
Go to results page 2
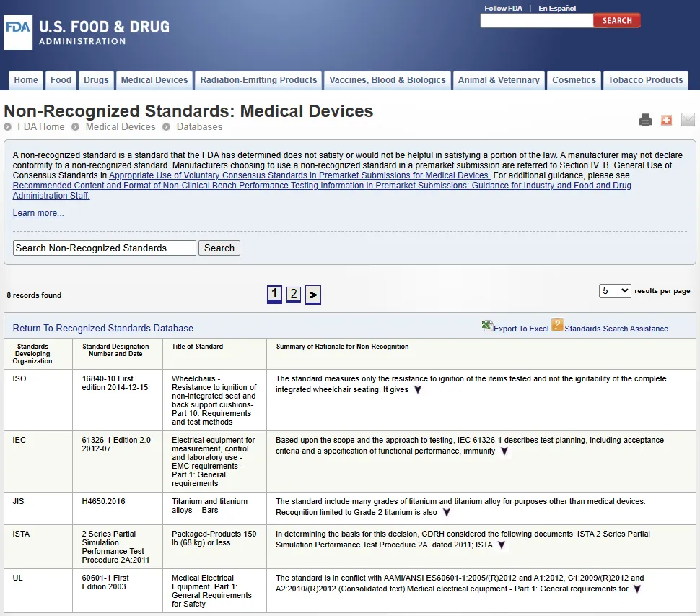[293, 294]
